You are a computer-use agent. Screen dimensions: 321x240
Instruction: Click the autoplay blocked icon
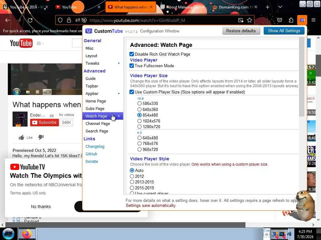click(84, 20)
